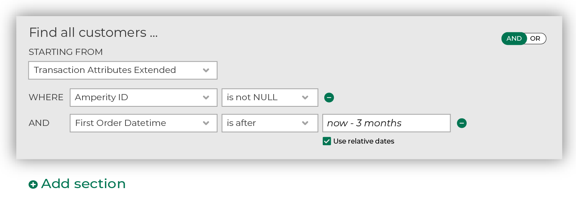This screenshot has width=576, height=205.
Task: Click the plus icon beside Add section
Action: [x=33, y=185]
